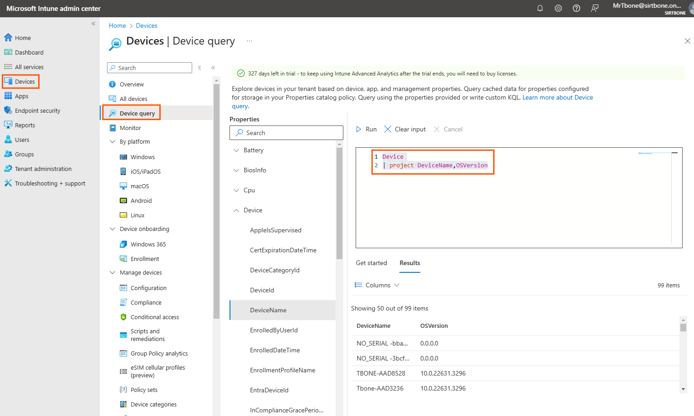
Task: Open the Users section in the sidebar
Action: pos(22,139)
